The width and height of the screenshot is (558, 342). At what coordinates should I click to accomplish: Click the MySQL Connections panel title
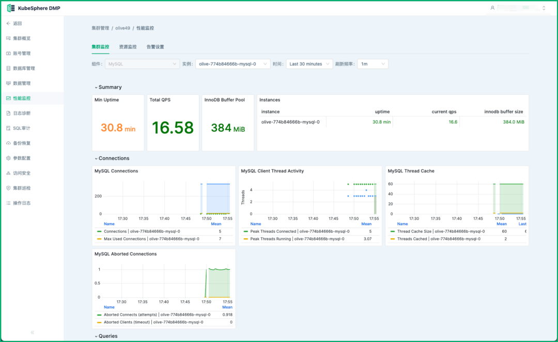[116, 171]
